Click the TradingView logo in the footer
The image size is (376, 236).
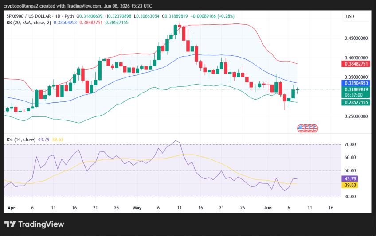tap(34, 224)
